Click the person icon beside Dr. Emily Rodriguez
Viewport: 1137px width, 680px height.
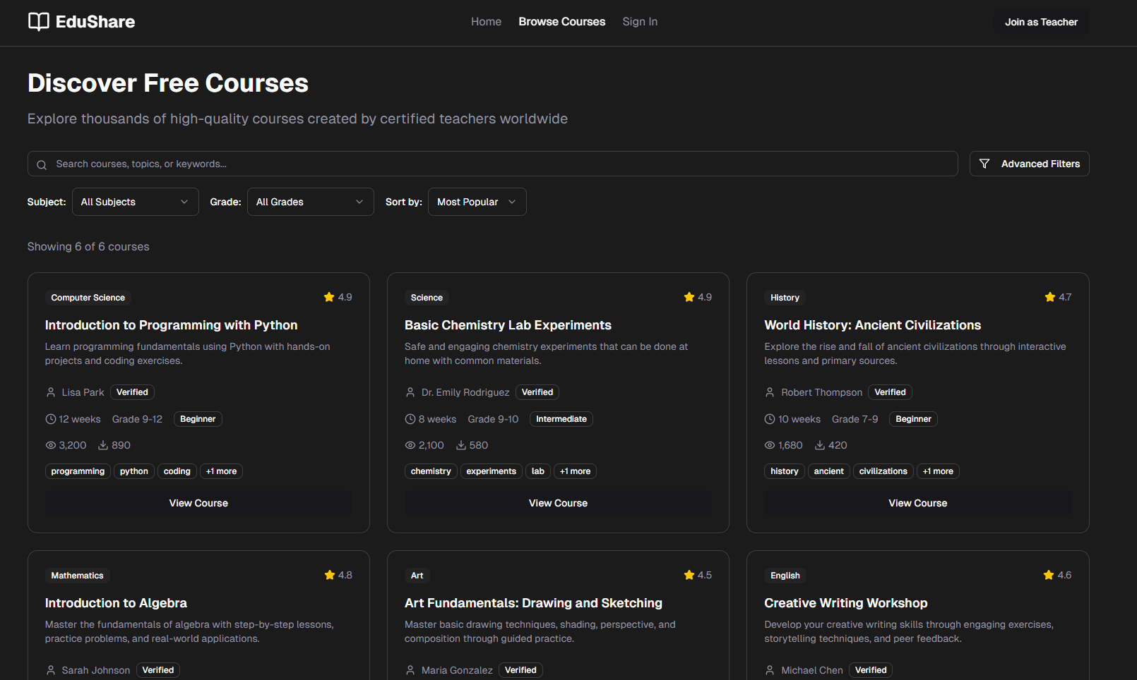pyautogui.click(x=410, y=392)
